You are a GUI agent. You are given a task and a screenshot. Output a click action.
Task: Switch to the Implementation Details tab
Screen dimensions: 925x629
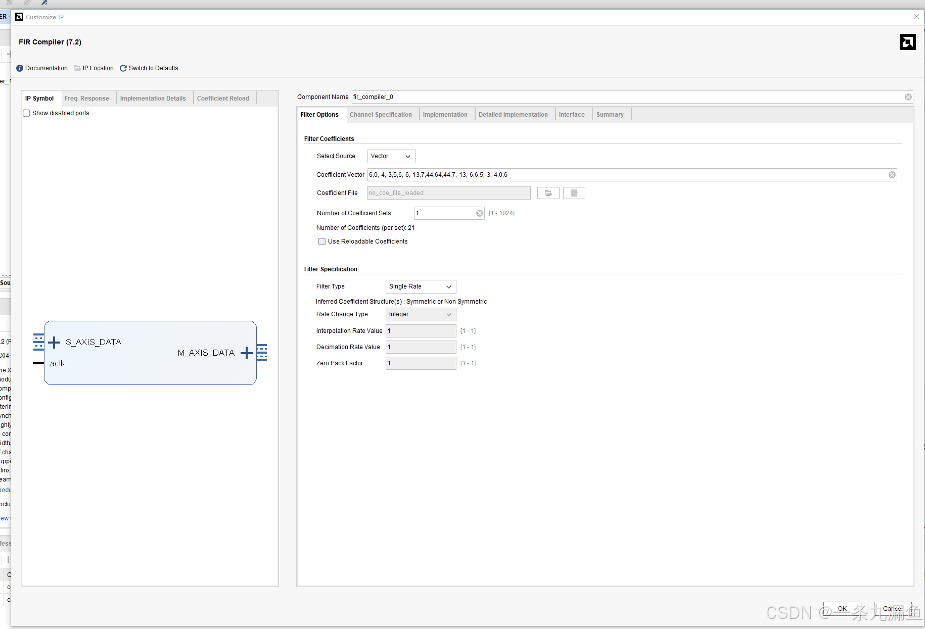point(153,99)
